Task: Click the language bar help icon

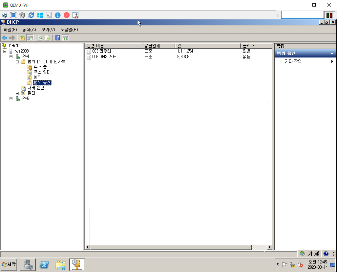Action: pos(326,254)
